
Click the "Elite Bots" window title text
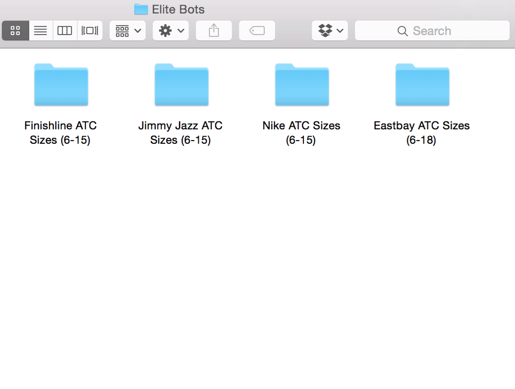[x=178, y=9]
